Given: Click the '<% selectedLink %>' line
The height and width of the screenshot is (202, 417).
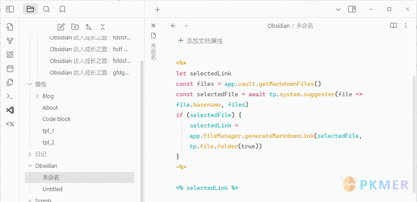Looking at the screenshot, I should 207,188.
